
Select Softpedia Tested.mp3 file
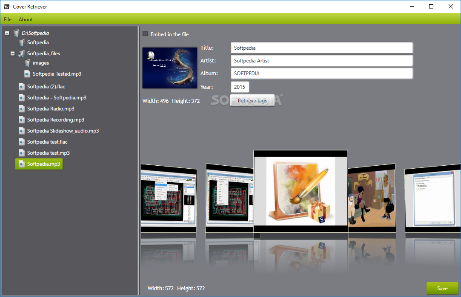pos(57,74)
